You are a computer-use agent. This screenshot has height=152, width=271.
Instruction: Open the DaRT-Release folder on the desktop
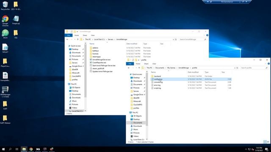point(5,119)
